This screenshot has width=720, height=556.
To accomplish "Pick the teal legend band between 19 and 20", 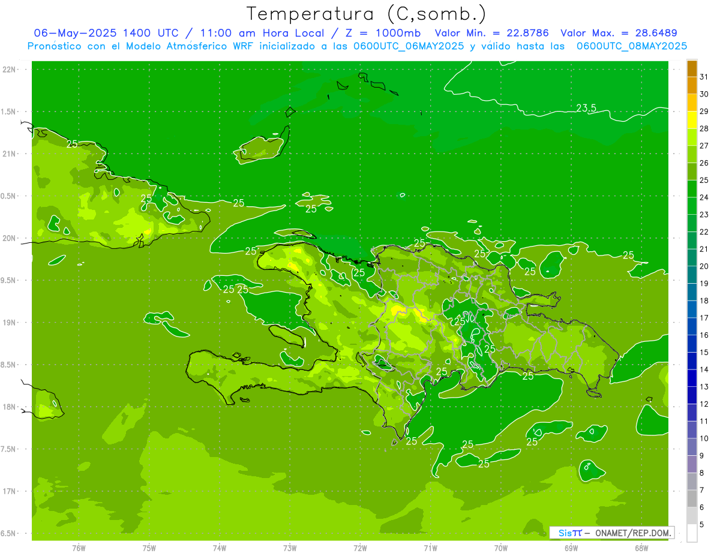I will click(692, 275).
